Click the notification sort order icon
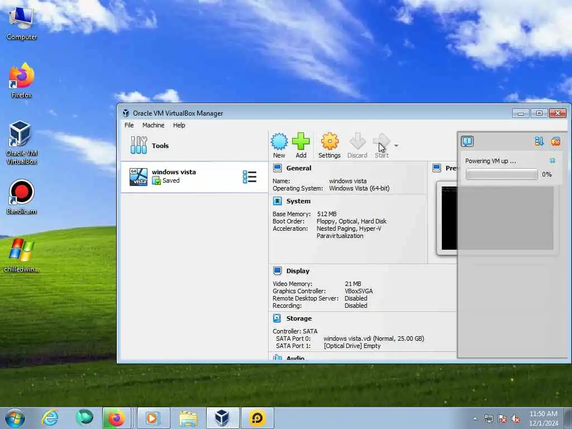The height and width of the screenshot is (429, 572). (x=539, y=141)
